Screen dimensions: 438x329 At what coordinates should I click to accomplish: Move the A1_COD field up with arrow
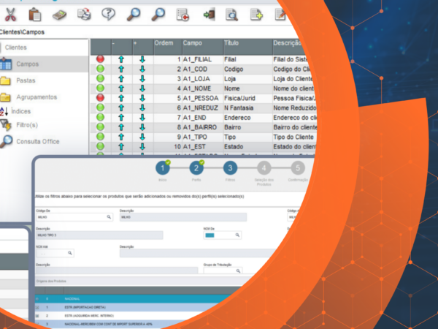point(120,68)
